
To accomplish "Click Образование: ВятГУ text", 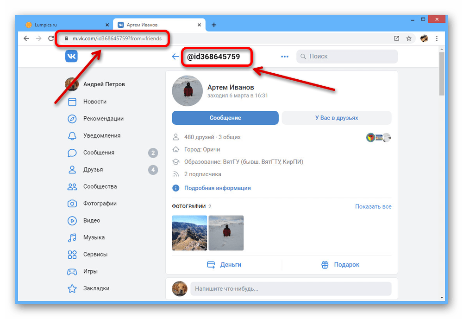I will 244,162.
